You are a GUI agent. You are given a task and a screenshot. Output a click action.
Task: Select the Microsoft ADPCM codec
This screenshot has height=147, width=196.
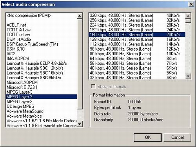pyautogui.click(x=41, y=82)
